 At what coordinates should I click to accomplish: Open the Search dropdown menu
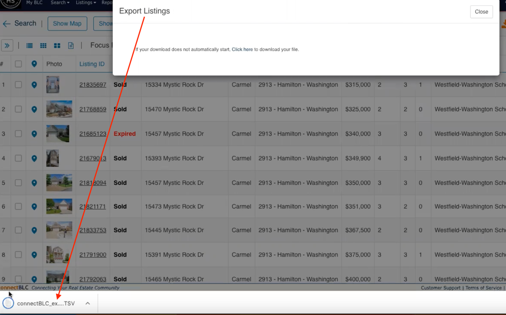click(x=59, y=2)
